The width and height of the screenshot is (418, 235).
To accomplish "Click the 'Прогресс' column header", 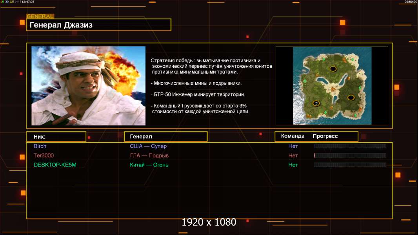I will [325, 136].
